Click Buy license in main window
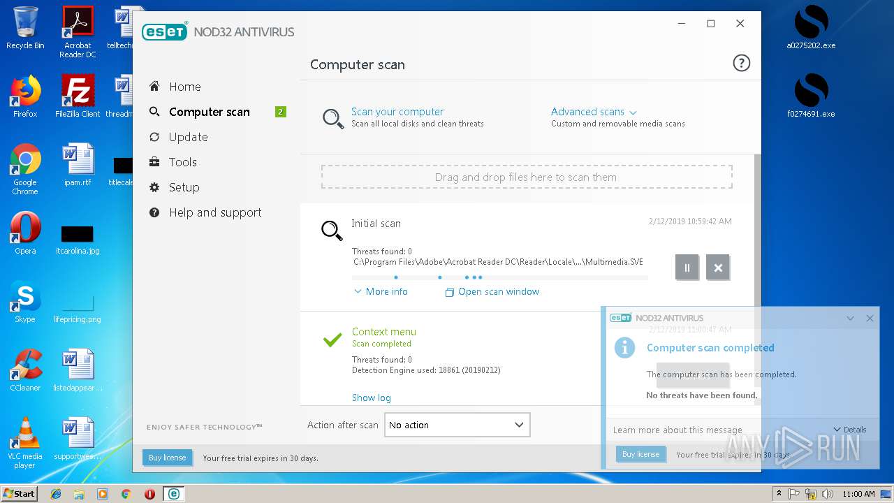The height and width of the screenshot is (503, 894). tap(167, 458)
